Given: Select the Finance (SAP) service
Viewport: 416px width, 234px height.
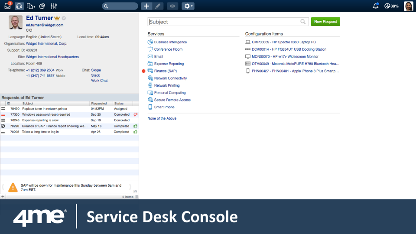Looking at the screenshot, I should tap(165, 71).
